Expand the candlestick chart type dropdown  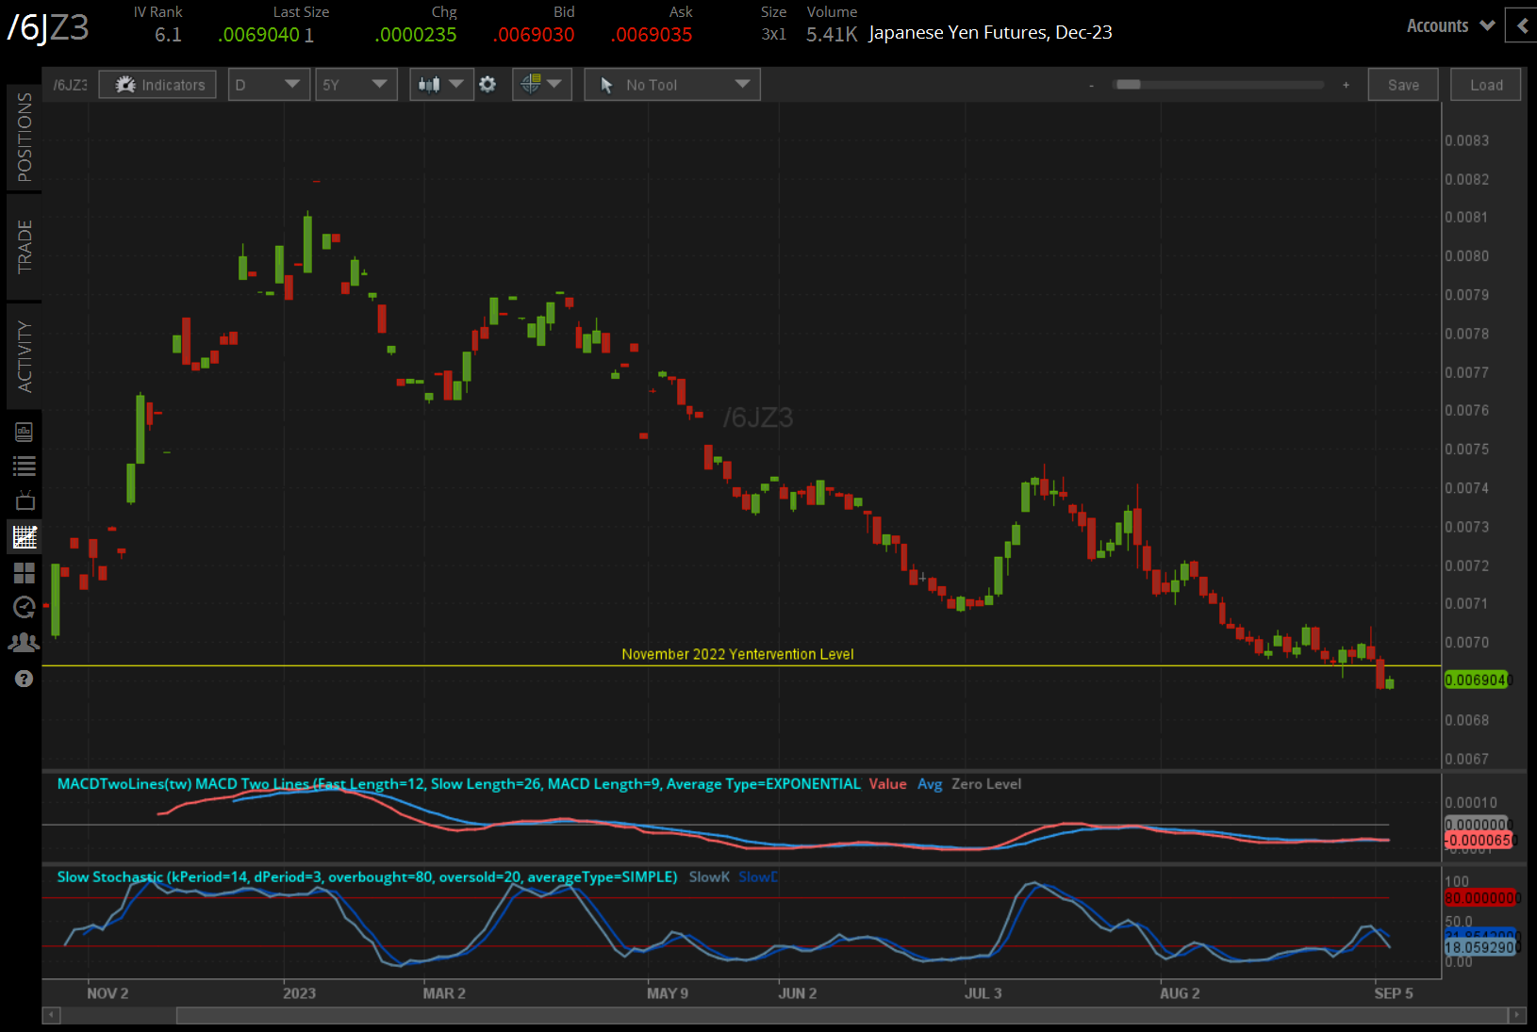pos(441,85)
